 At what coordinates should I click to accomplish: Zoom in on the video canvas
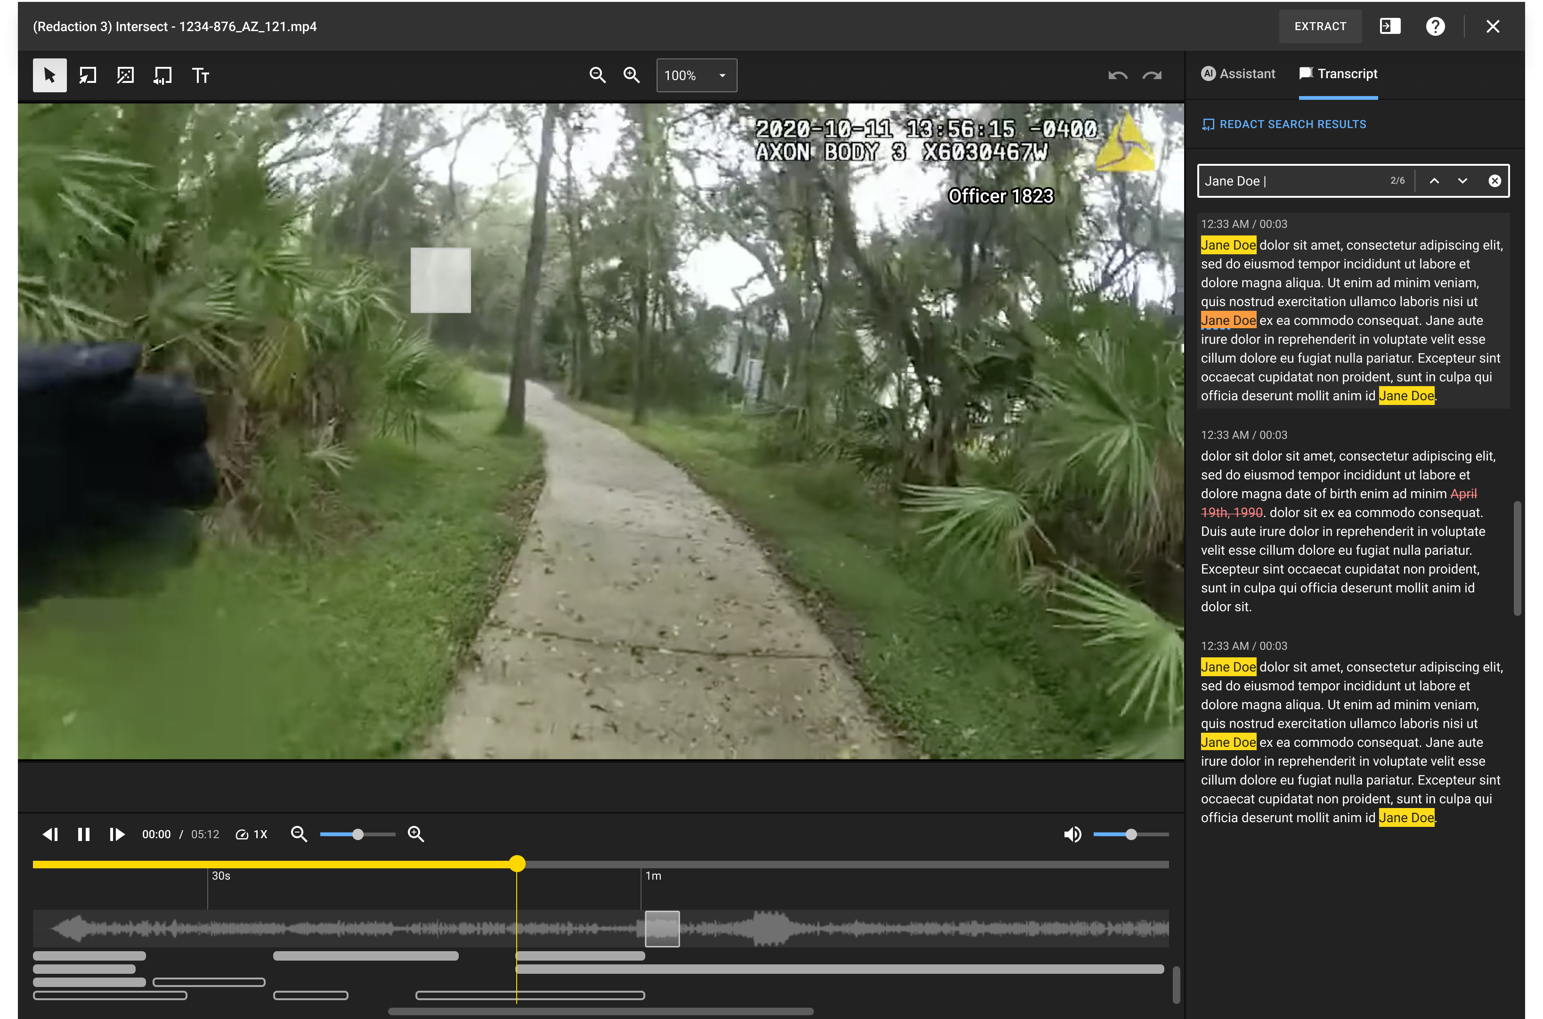[x=631, y=75]
